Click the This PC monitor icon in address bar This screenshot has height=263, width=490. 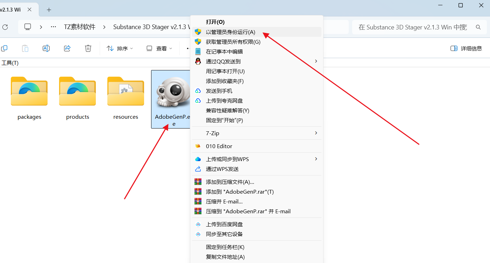(28, 27)
